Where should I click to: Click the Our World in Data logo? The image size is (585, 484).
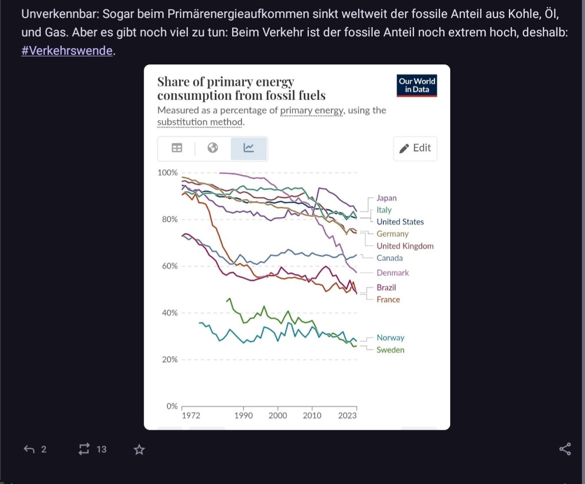coord(417,85)
